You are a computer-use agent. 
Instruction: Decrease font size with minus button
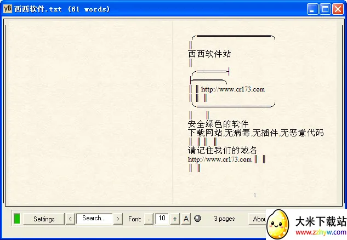(x=149, y=219)
